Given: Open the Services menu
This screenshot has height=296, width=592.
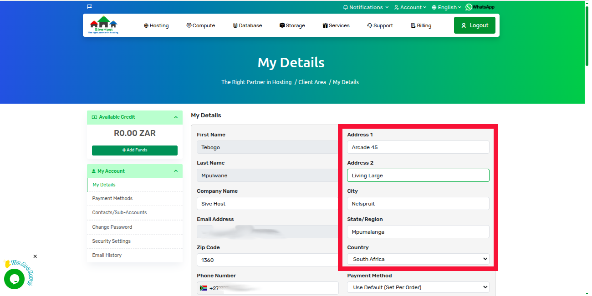Looking at the screenshot, I should click(336, 25).
